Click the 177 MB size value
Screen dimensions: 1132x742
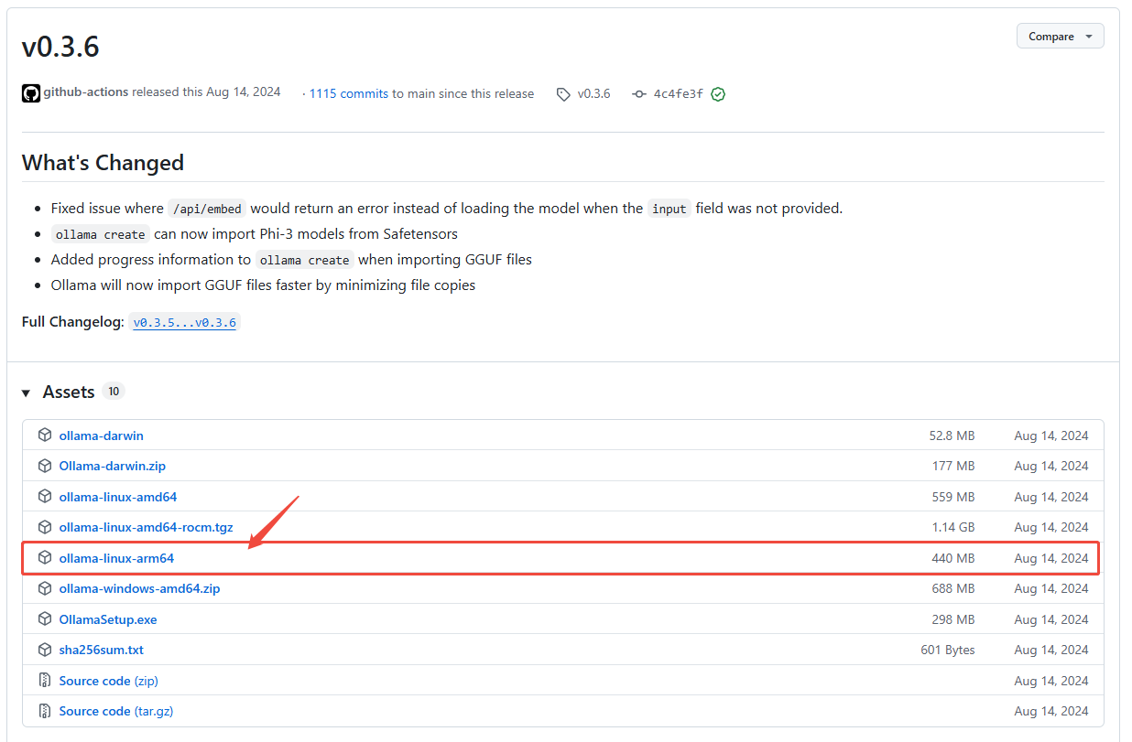[x=953, y=466]
